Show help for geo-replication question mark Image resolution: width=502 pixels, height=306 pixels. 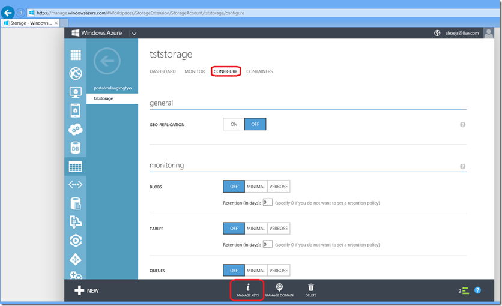tap(462, 125)
